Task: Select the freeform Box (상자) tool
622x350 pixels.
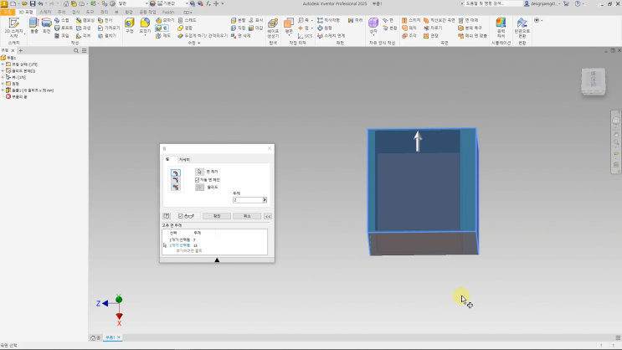Action: [373, 25]
